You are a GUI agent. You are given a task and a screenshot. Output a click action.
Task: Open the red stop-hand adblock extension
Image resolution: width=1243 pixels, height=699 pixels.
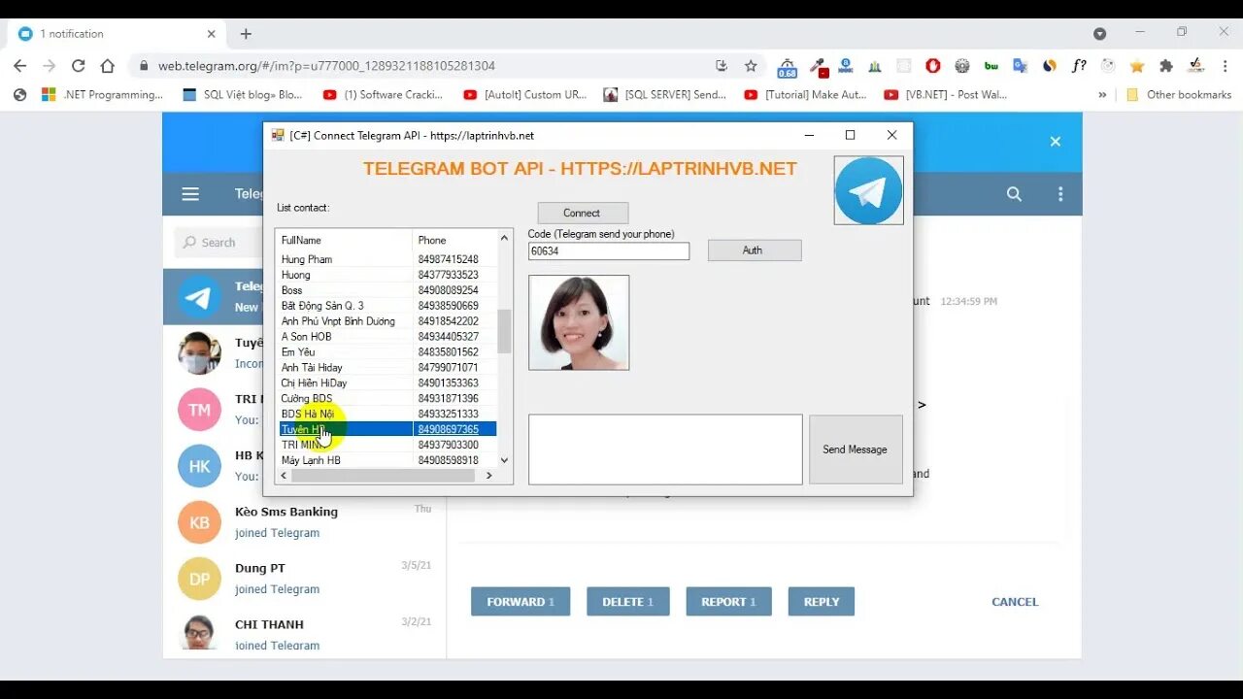(932, 66)
